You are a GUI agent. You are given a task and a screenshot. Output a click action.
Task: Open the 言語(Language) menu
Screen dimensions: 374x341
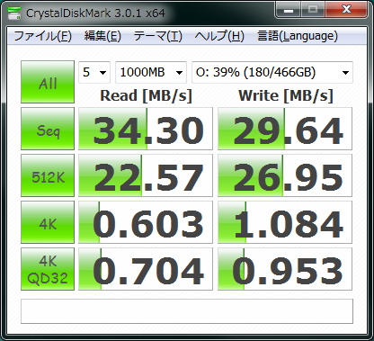click(x=298, y=36)
